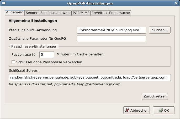This screenshot has width=180, height=119.
Task: Select the PGP/MIME tab
Action: click(x=81, y=13)
